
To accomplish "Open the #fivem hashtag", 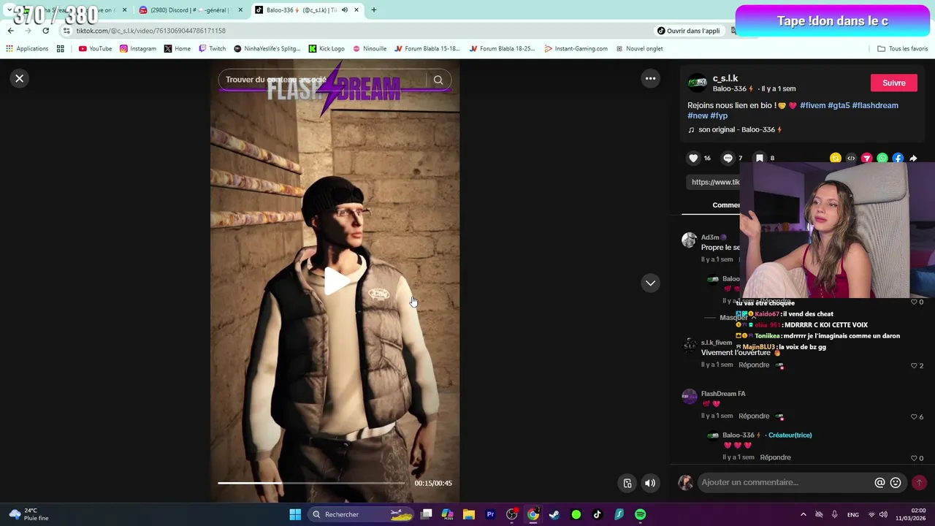I will (x=812, y=105).
